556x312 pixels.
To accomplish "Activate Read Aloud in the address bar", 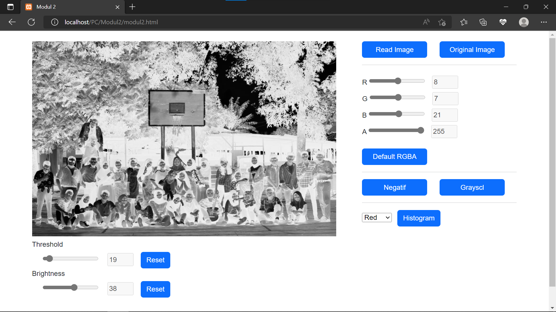I will tap(426, 22).
